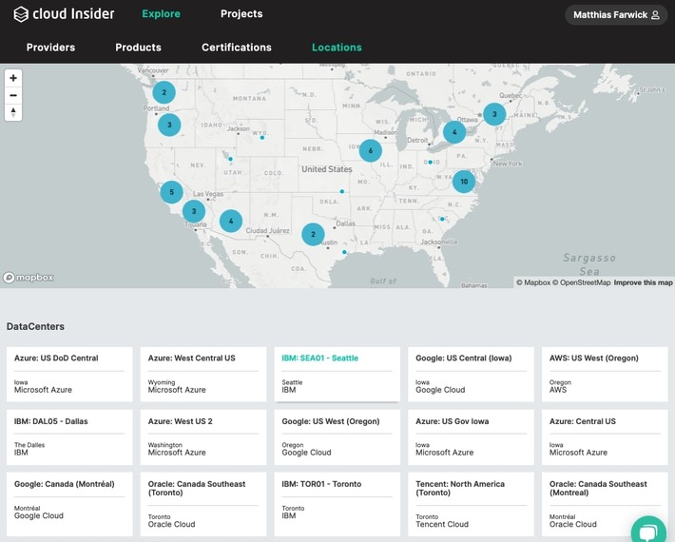Zoom in on the map
The width and height of the screenshot is (675, 542).
pos(13,78)
